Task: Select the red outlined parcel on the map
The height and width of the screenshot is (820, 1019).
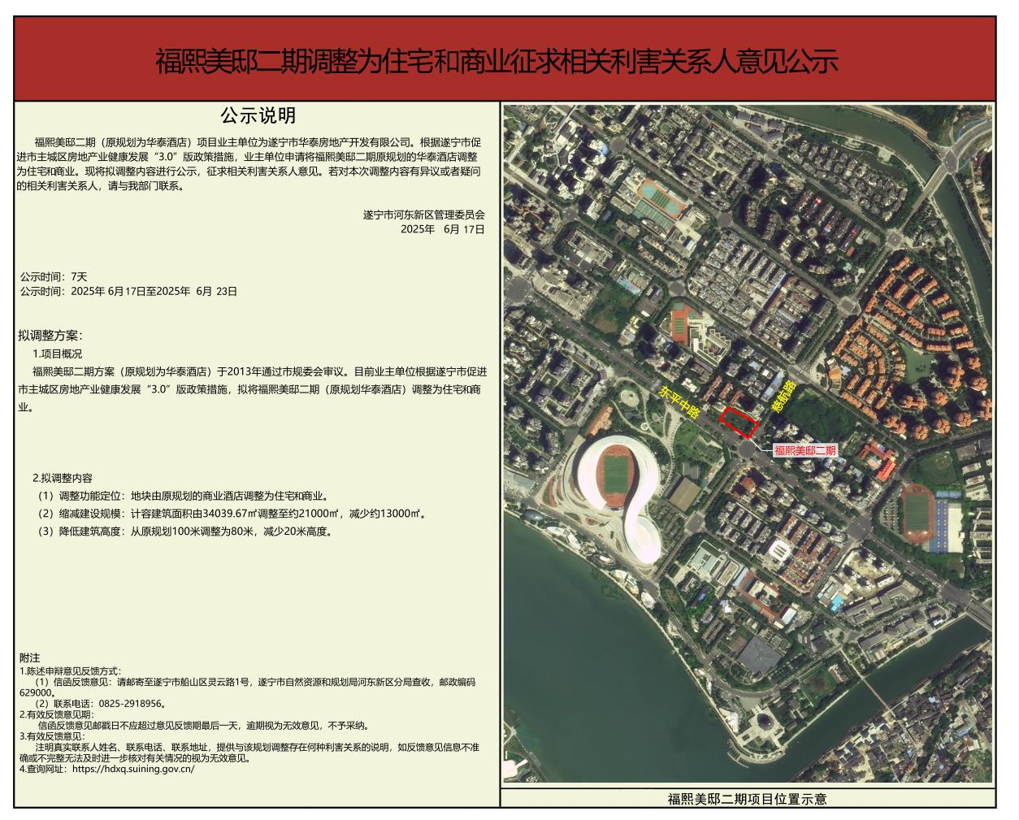Action: pyautogui.click(x=739, y=421)
